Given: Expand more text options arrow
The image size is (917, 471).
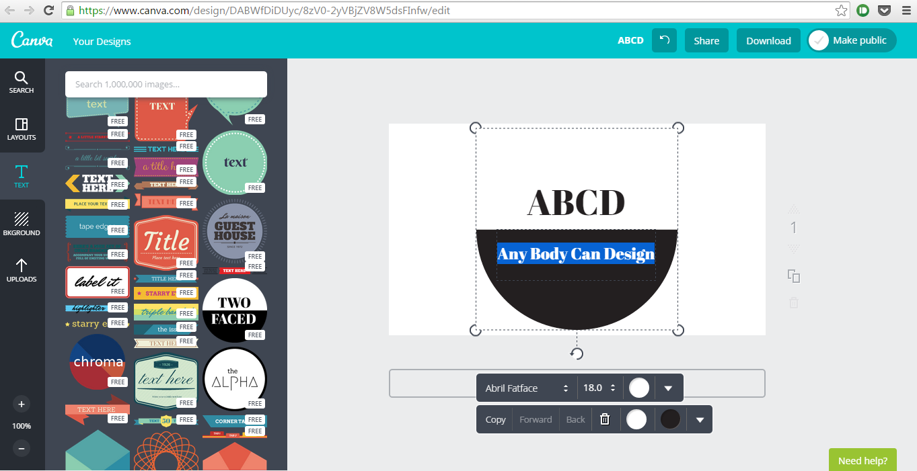Looking at the screenshot, I should pos(668,388).
